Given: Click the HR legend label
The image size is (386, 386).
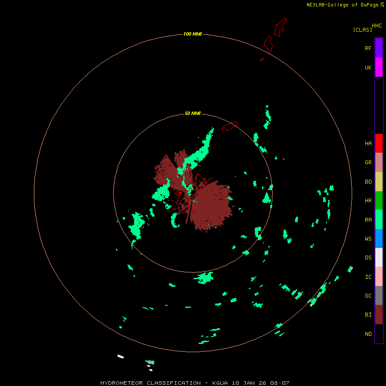Looking at the screenshot, I should pyautogui.click(x=368, y=201).
